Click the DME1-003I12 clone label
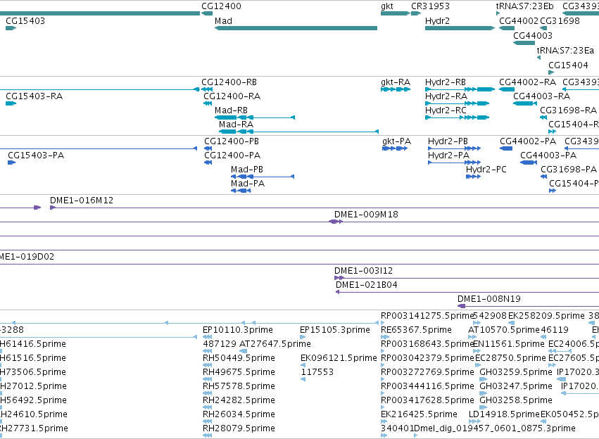Image resolution: width=599 pixels, height=439 pixels. (363, 271)
